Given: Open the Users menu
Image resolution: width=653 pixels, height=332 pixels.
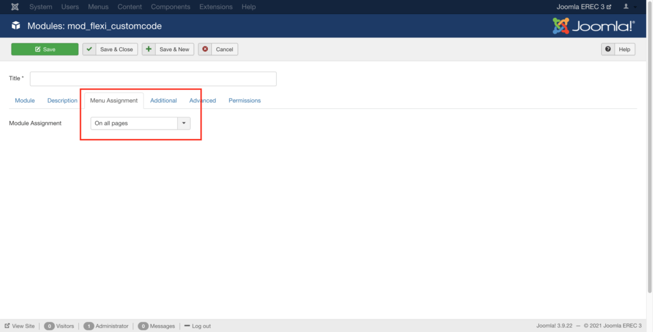Looking at the screenshot, I should (x=70, y=6).
